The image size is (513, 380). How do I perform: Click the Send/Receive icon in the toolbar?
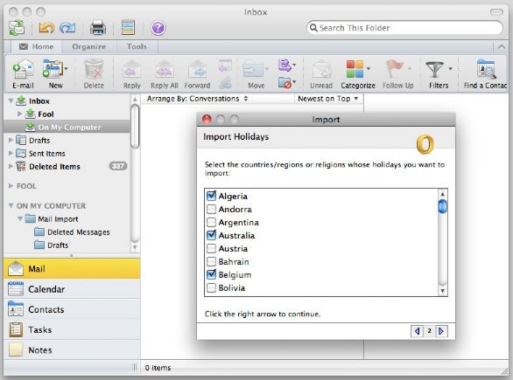17,28
